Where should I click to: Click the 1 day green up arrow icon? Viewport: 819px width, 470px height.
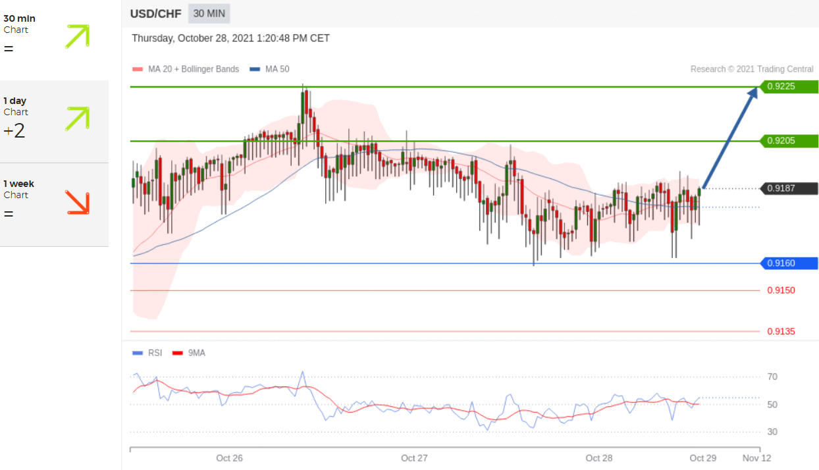pos(77,118)
